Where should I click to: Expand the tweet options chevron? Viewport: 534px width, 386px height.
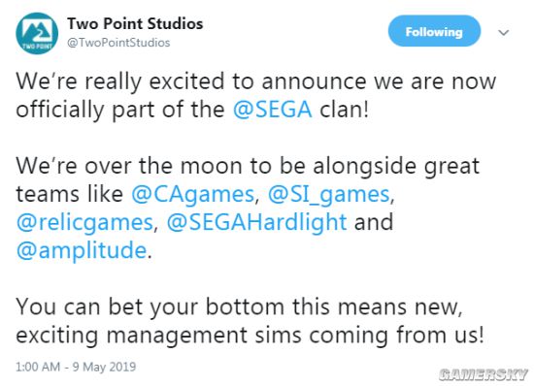coord(503,33)
